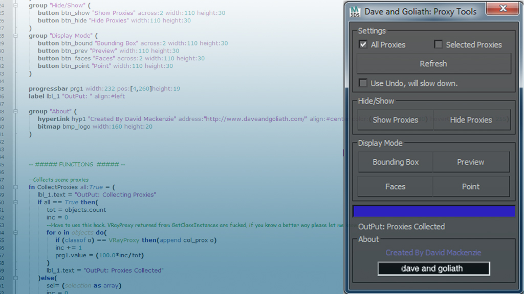Choose the Faces display mode
This screenshot has width=524, height=294.
396,187
